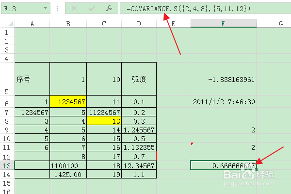Click the cell containing 1.1

139,174
